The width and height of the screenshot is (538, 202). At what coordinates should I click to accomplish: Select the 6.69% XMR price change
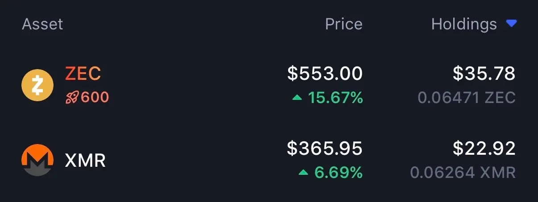coord(339,172)
